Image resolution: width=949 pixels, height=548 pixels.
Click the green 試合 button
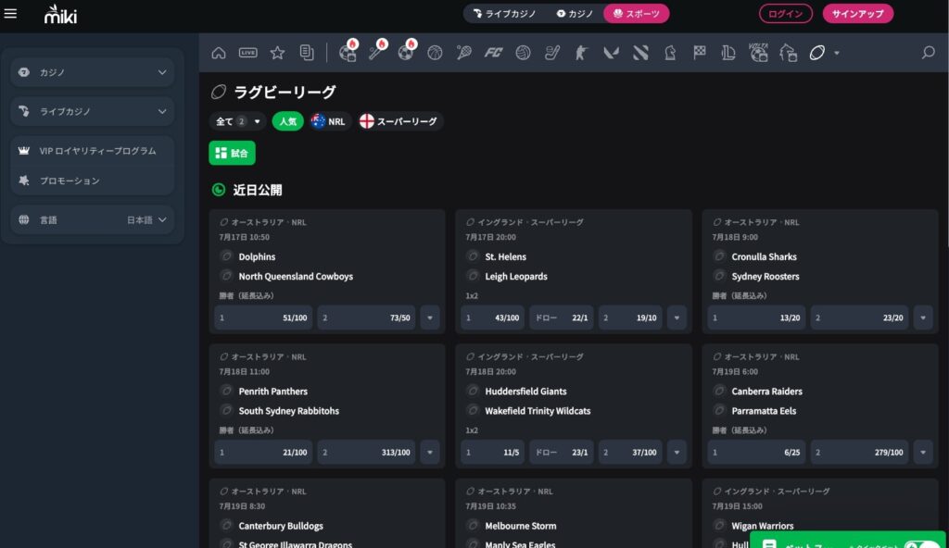click(232, 153)
